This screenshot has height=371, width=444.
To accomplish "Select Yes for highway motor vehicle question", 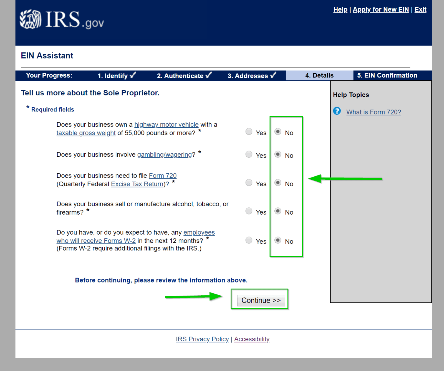I will [x=249, y=131].
